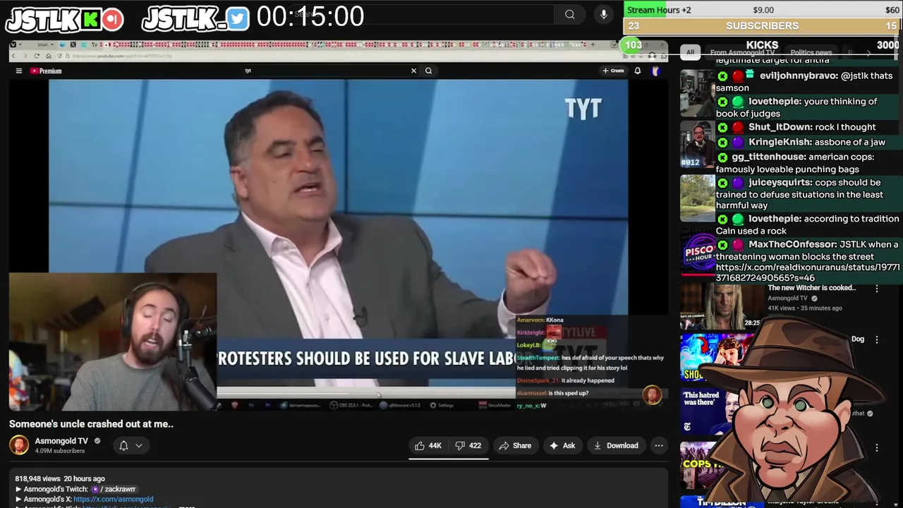Go back with browser back arrow
The image size is (903, 508).
13,56
